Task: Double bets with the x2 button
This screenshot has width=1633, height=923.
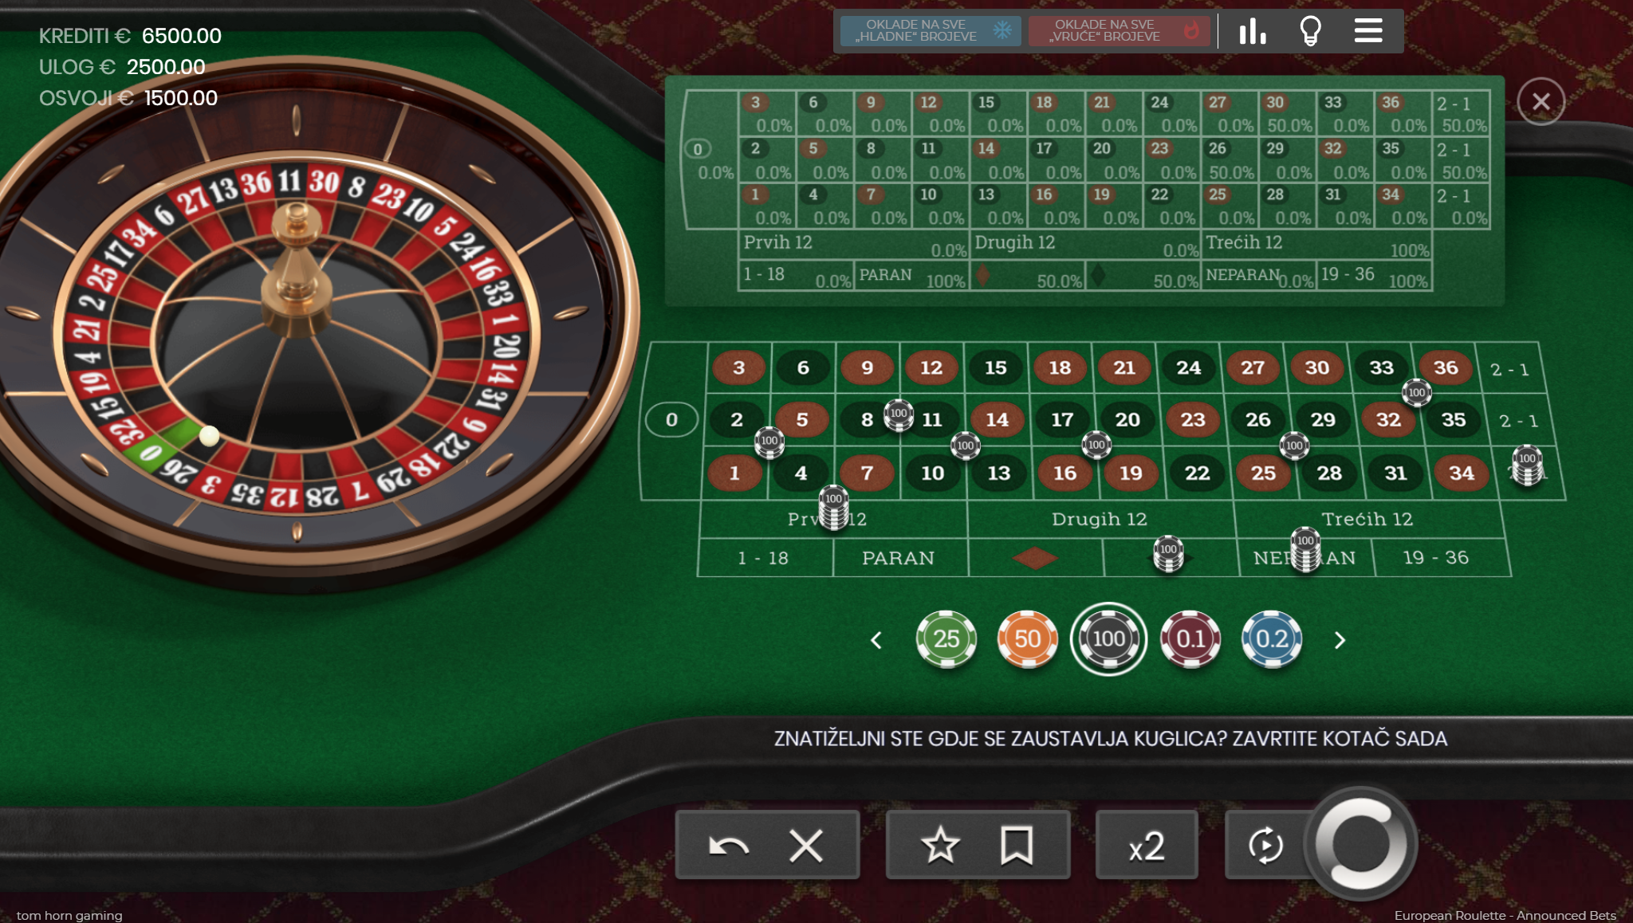Action: tap(1147, 845)
